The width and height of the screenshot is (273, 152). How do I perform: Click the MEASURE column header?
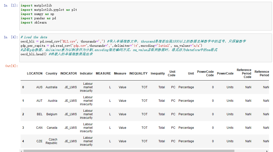point(103,73)
